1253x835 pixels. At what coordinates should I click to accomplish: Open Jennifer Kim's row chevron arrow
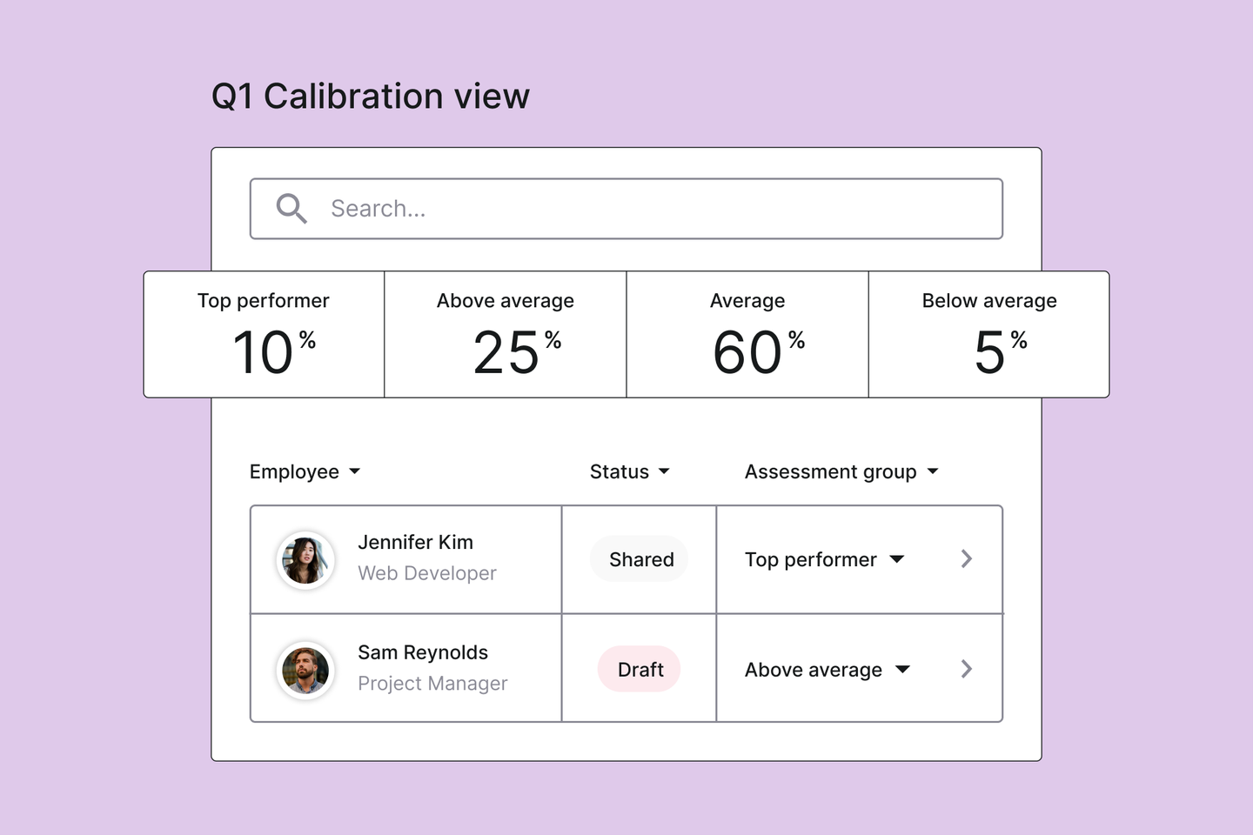click(x=966, y=559)
